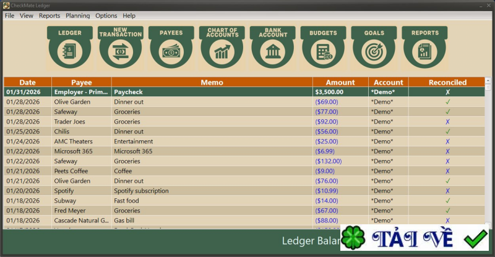Viewport: 495px width, 257px height.
Task: Select the Entertainment memo cell
Action: click(212, 141)
